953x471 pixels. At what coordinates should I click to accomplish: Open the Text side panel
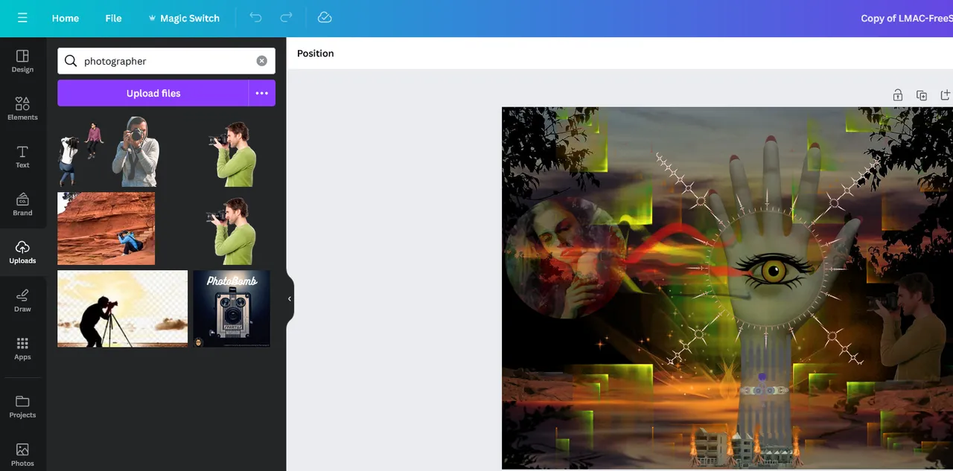click(22, 156)
